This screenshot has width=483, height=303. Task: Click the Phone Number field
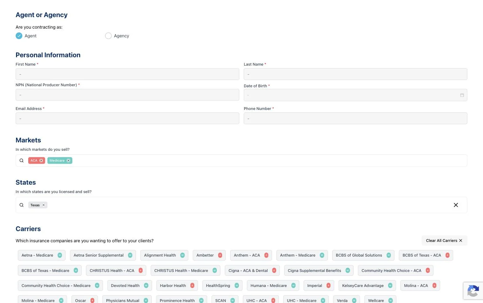pos(355,118)
